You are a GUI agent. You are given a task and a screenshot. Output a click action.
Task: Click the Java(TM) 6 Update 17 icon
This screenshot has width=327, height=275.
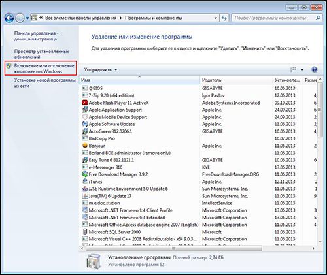[85, 196]
